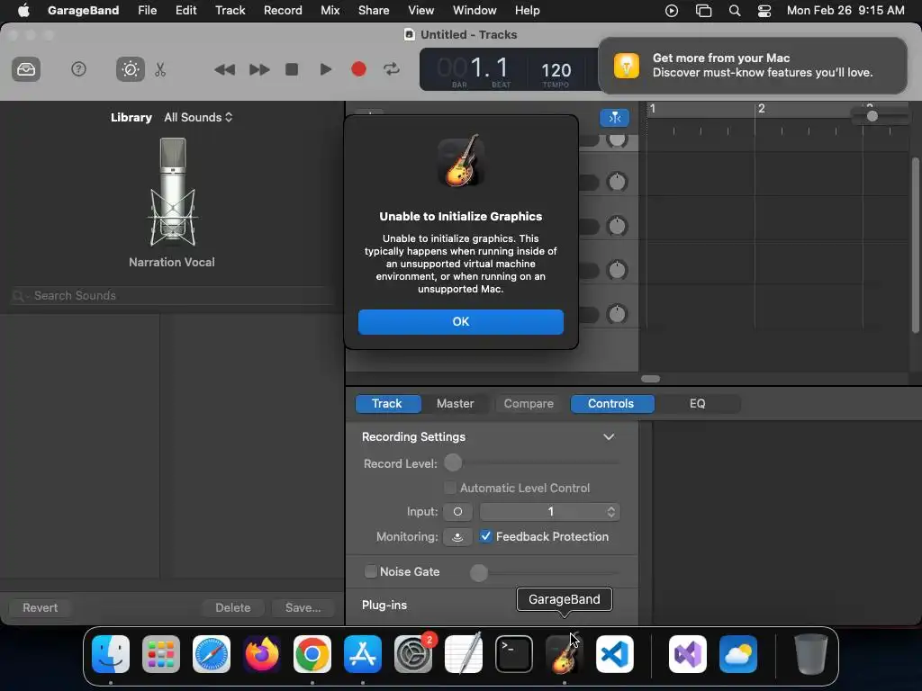Uncheck Feedback Protection checkbox
This screenshot has height=691, width=922.
point(485,536)
